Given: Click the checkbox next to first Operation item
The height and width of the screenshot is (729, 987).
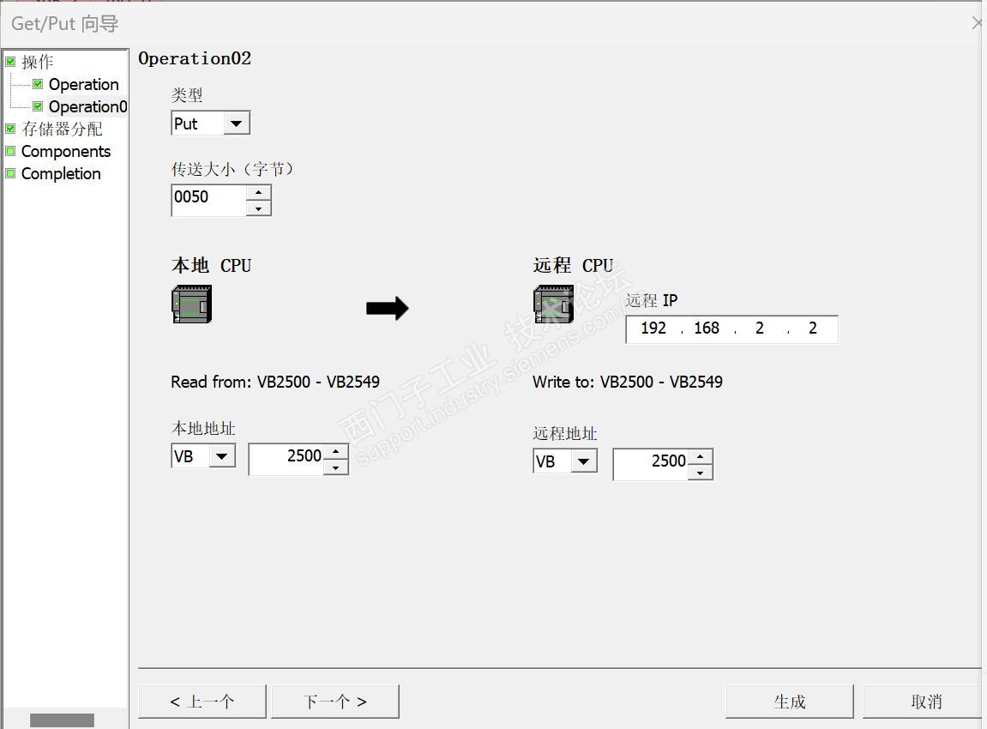Looking at the screenshot, I should [38, 84].
